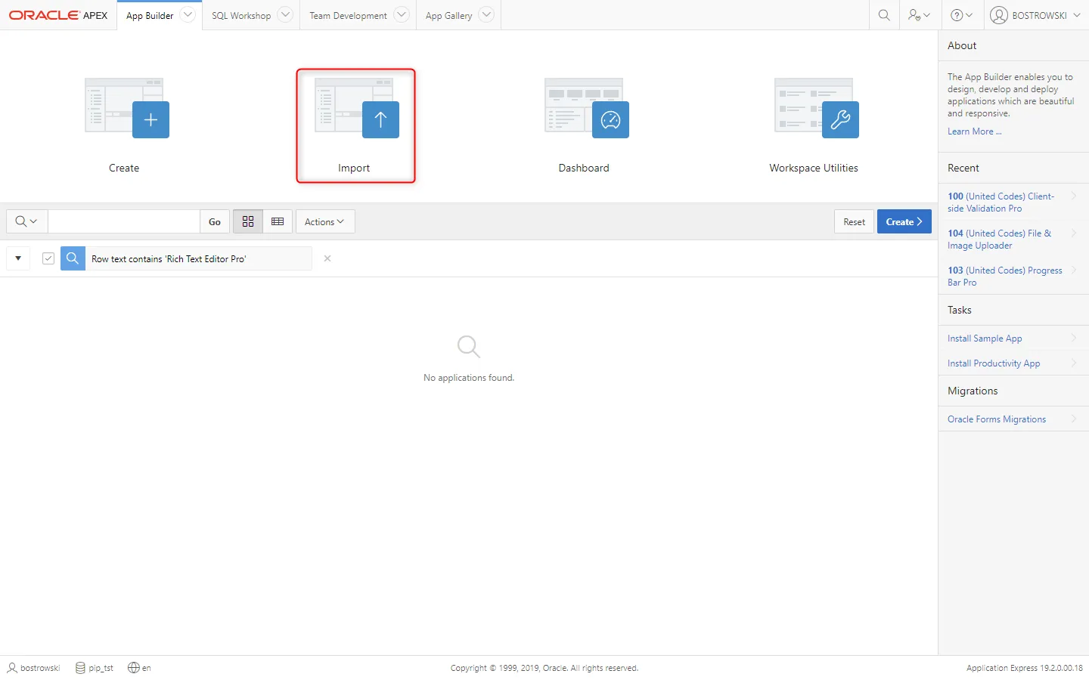Open Oracle Forms Migrations link
This screenshot has height=680, width=1089.
tap(997, 419)
